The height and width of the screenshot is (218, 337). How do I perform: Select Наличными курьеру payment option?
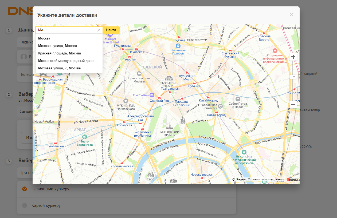127,189
